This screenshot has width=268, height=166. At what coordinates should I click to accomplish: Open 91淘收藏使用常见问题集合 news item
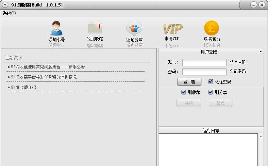[48, 67]
